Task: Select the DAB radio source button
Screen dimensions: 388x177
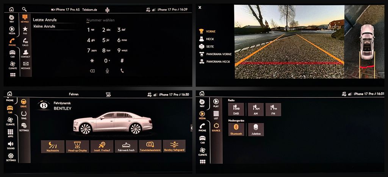Action: [236, 110]
